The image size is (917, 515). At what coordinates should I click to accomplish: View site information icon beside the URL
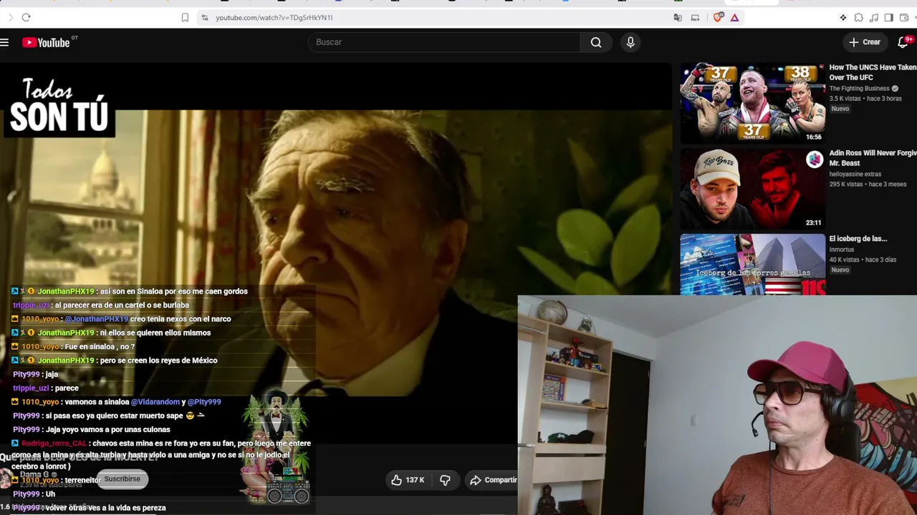click(204, 17)
